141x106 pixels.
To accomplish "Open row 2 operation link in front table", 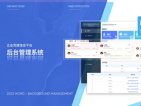I will pyautogui.click(x=133, y=80).
